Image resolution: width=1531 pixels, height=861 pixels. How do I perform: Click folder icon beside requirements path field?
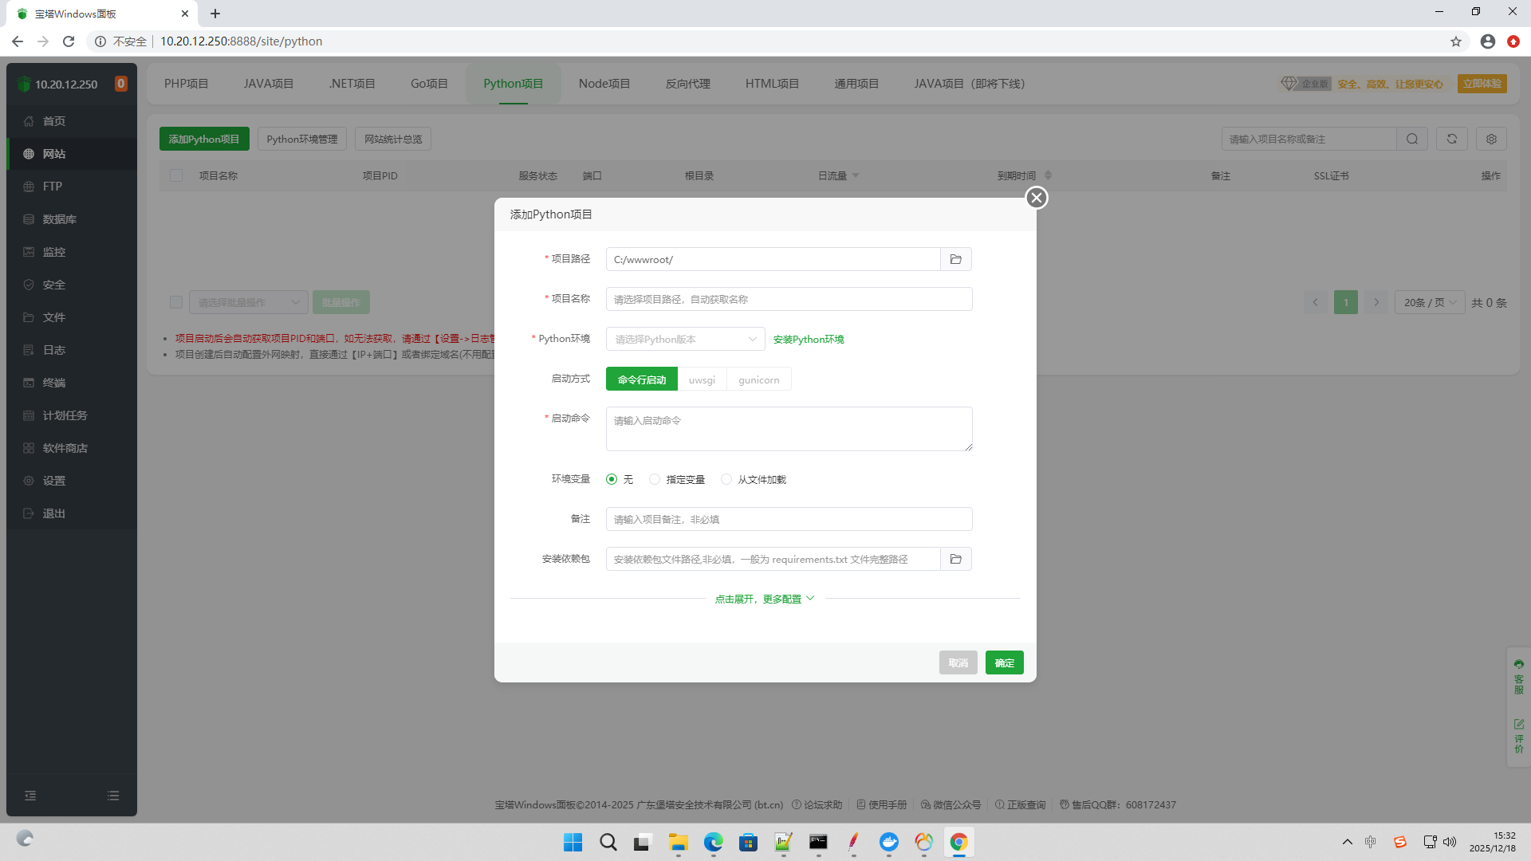pyautogui.click(x=955, y=559)
